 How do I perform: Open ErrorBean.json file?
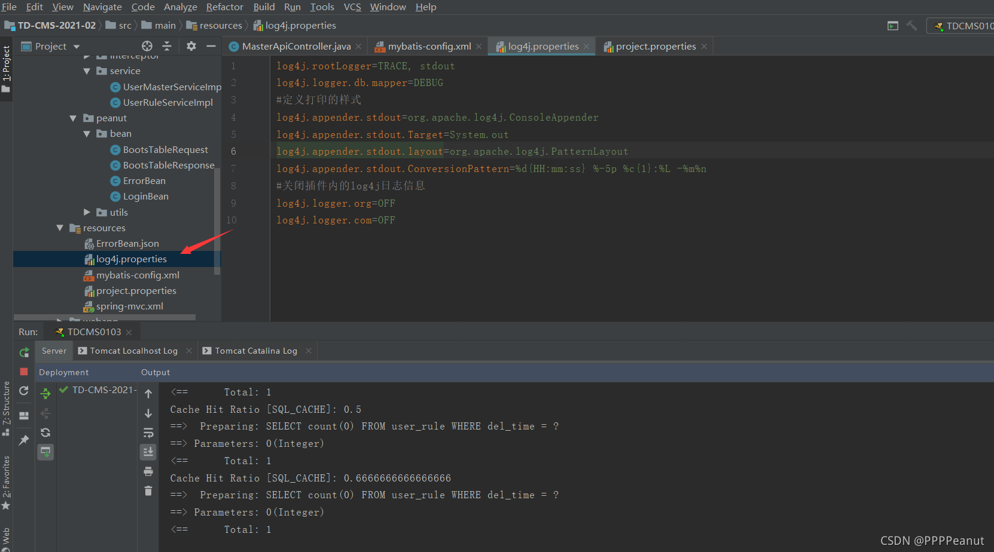(x=121, y=243)
